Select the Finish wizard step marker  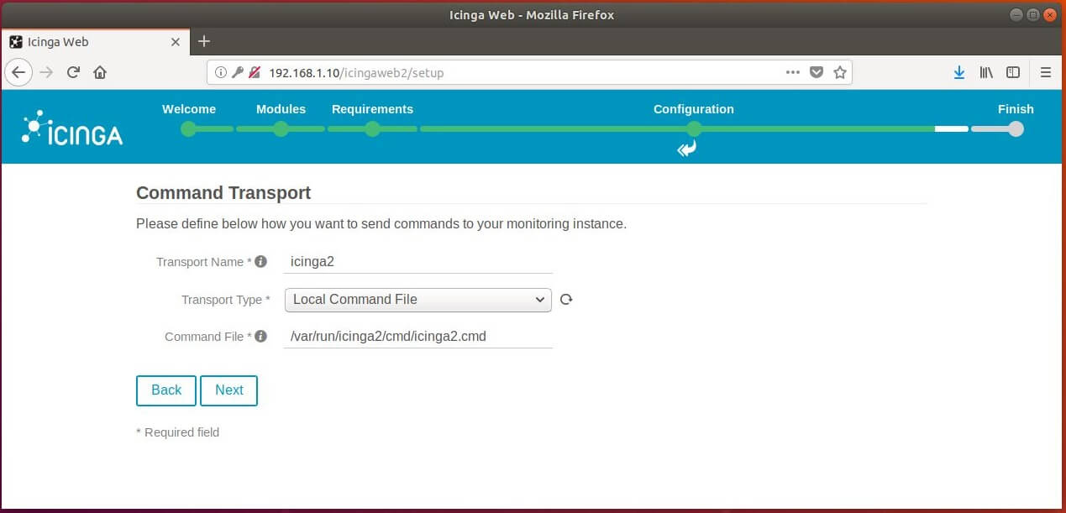tap(1016, 128)
